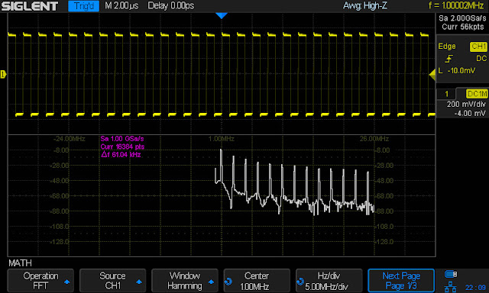489x293 pixels.
Task: Click the Center 1.00MHz button
Action: click(257, 281)
